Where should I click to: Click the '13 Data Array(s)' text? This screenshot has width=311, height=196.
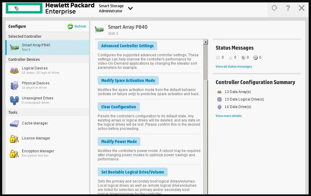238,92
